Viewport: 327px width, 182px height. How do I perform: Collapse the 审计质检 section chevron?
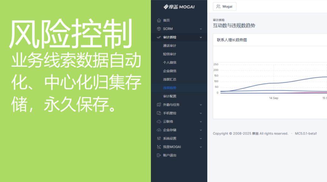coord(201,37)
